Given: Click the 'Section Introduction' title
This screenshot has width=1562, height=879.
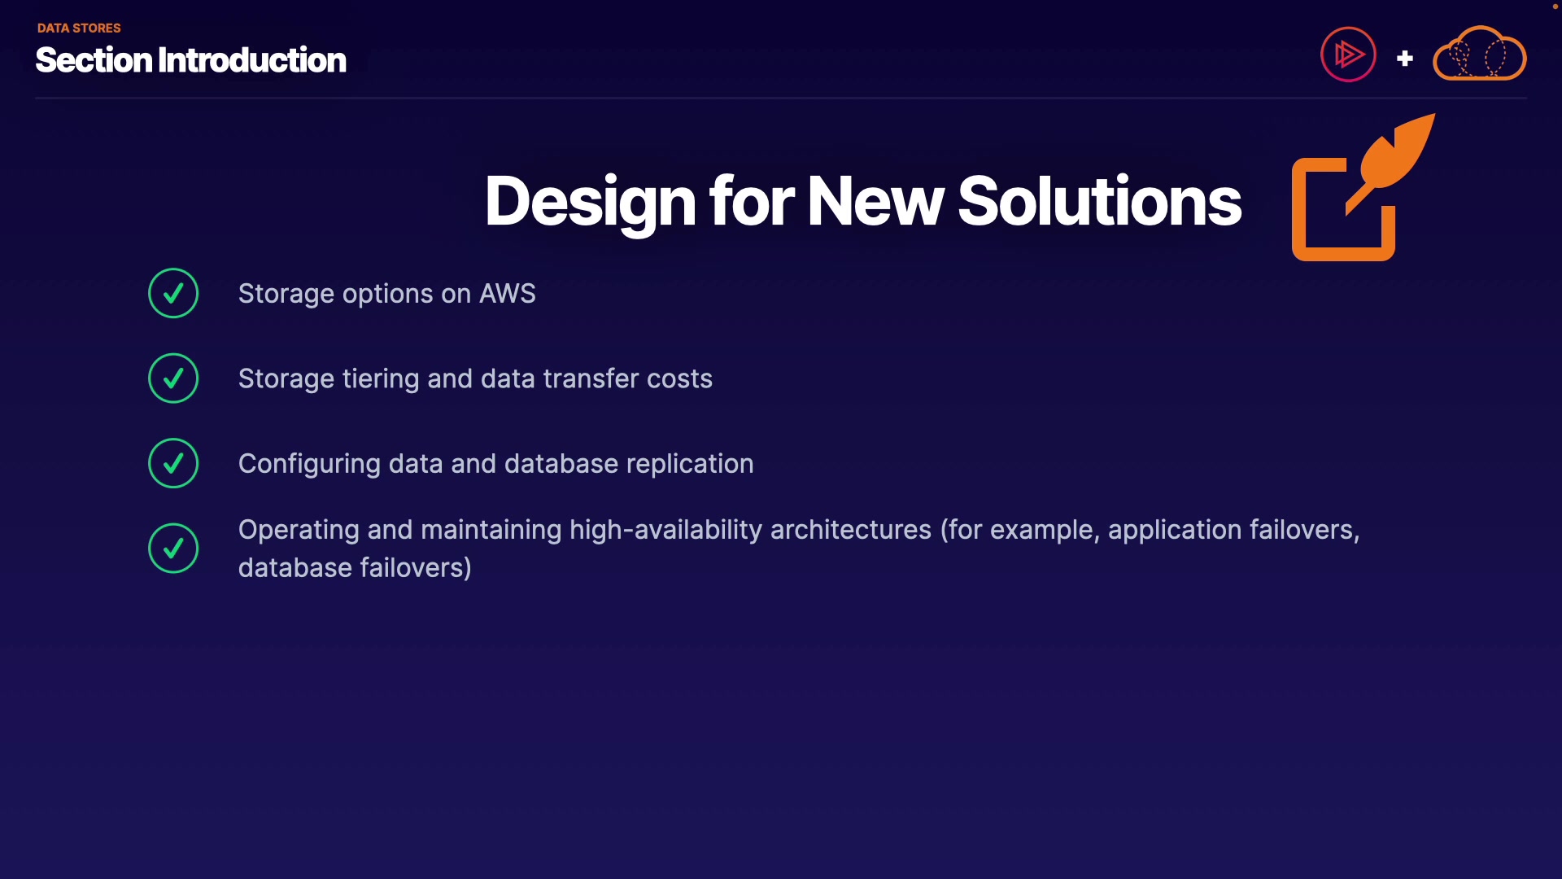Looking at the screenshot, I should pos(190,60).
